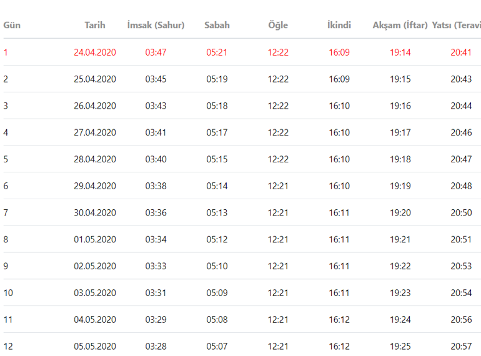Select the 05:12 sabah time on 01.05.2020

pos(217,239)
